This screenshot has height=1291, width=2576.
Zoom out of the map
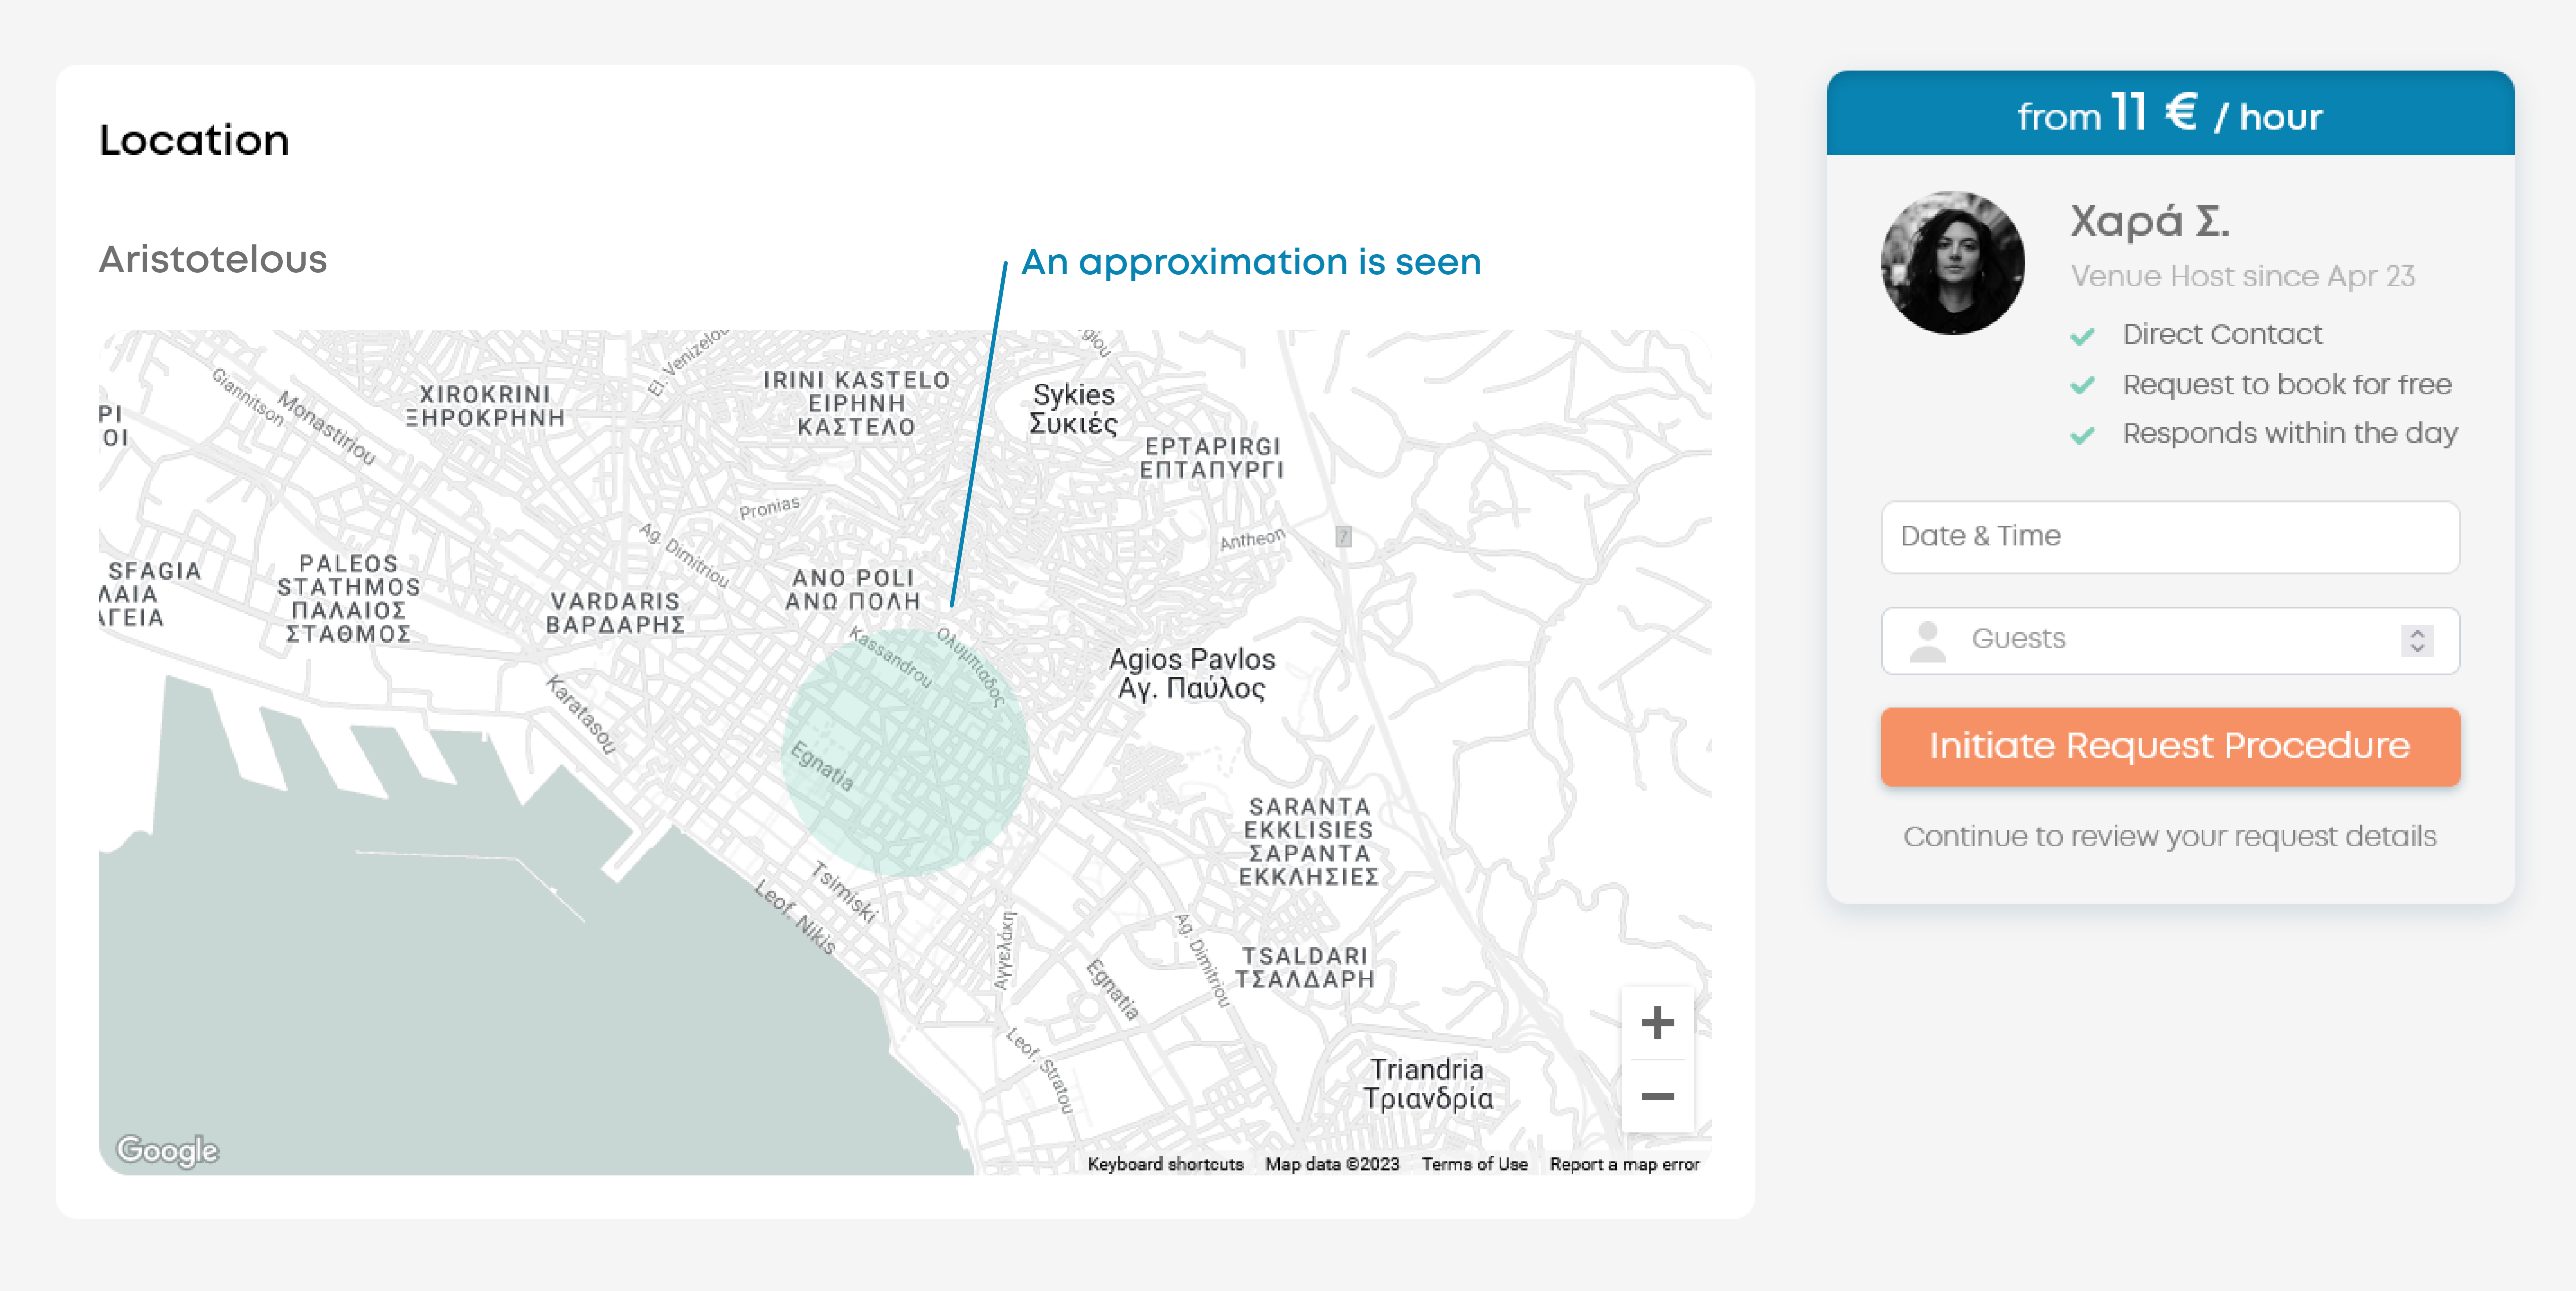tap(1657, 1096)
